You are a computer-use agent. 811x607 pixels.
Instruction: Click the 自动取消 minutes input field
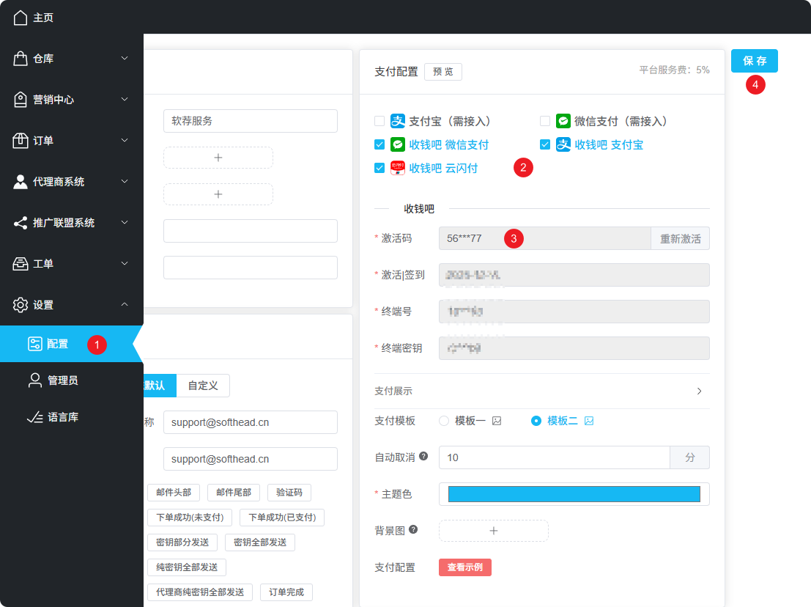554,457
